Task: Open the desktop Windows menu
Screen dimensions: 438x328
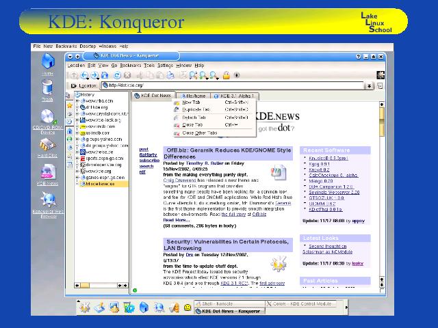Action: [107, 46]
